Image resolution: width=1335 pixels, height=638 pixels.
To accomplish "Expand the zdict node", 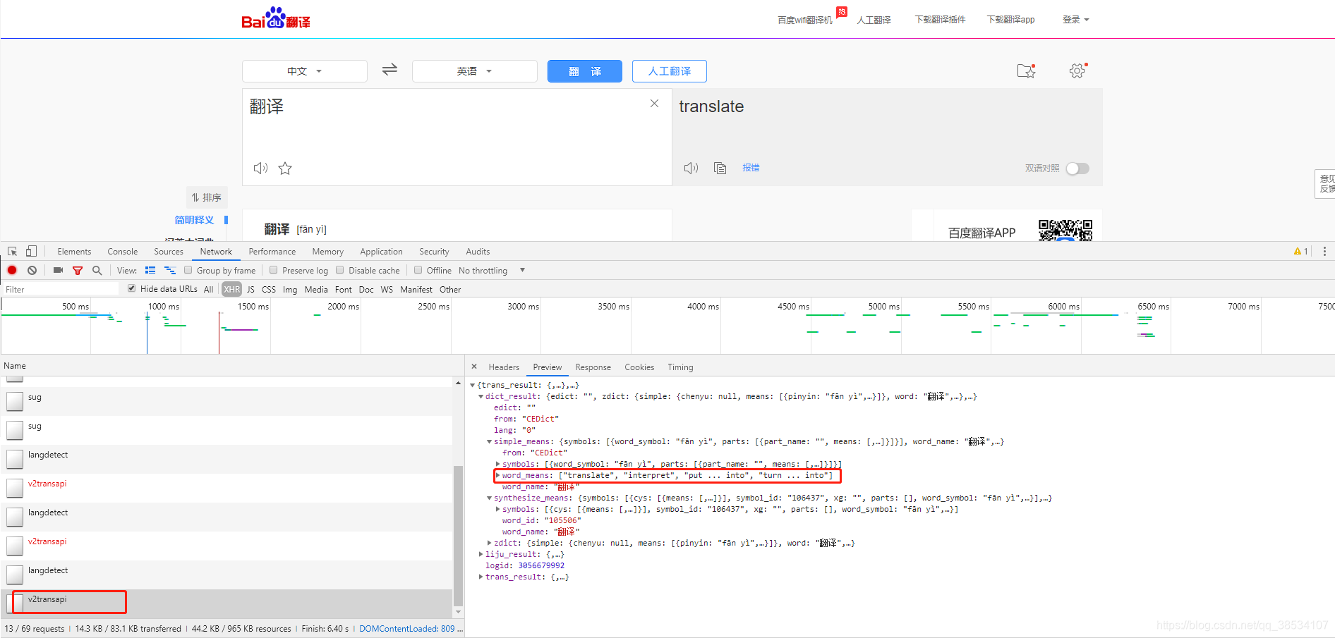I will [x=490, y=543].
